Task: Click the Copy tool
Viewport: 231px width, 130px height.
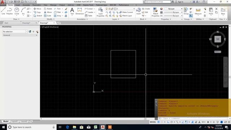Action: click(x=37, y=12)
